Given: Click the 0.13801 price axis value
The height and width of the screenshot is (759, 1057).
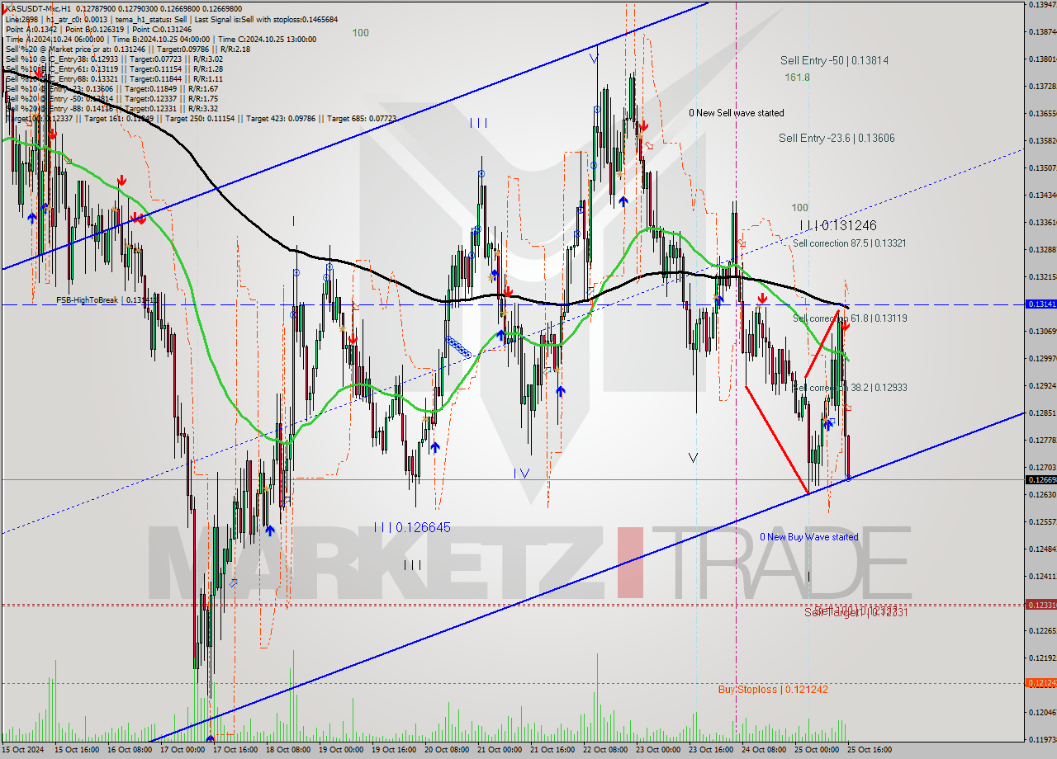Looking at the screenshot, I should [x=1043, y=59].
